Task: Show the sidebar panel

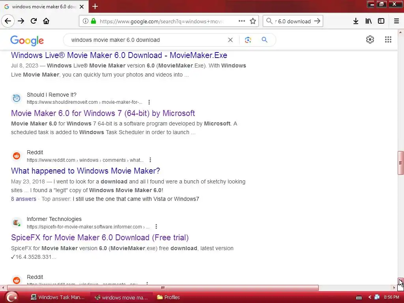Action: click(381, 21)
